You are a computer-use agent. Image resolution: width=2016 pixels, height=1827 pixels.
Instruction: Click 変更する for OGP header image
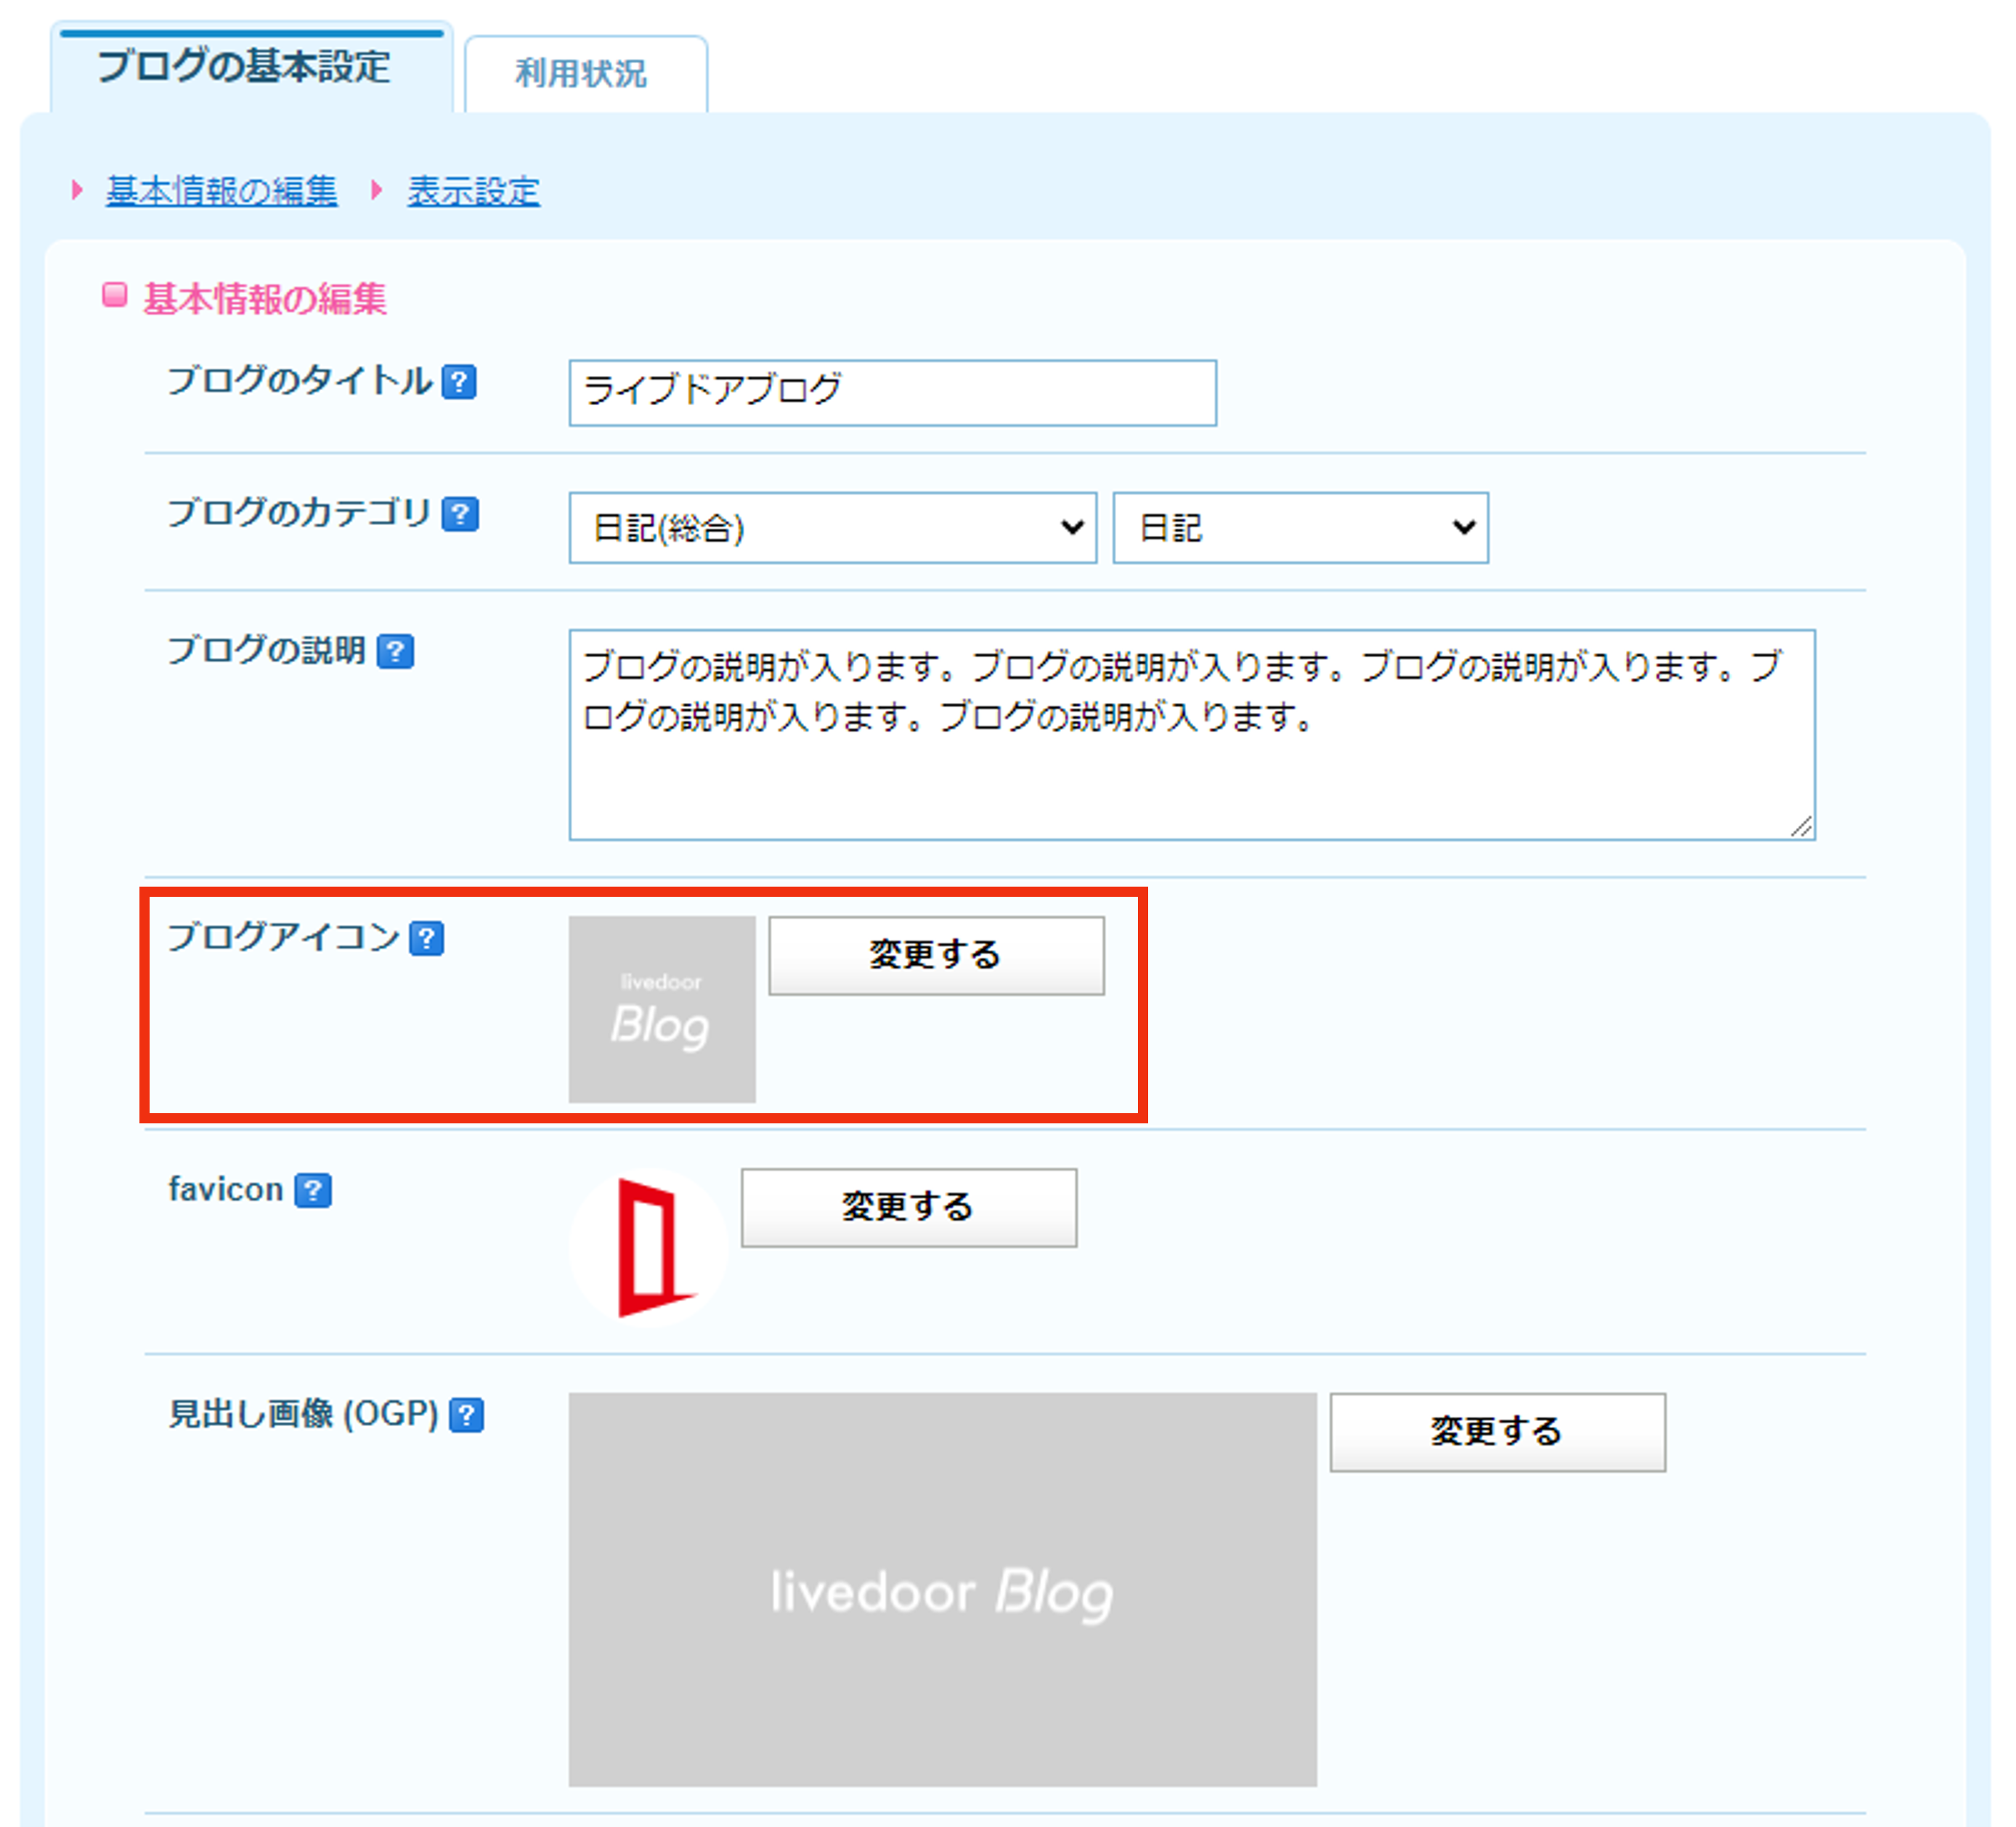pos(1497,1432)
